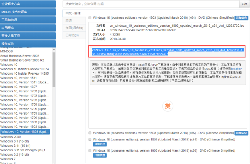This screenshot has height=164, width=250.
Task: Check the business editions x86 DVD checkbox
Action: tap(90, 132)
